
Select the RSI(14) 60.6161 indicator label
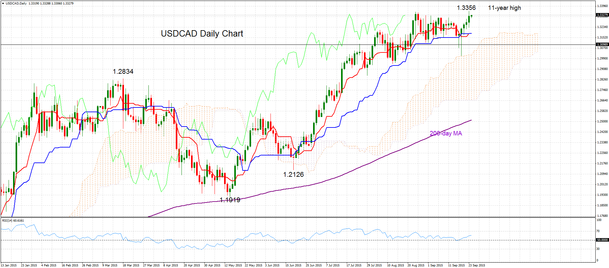click(x=13, y=220)
